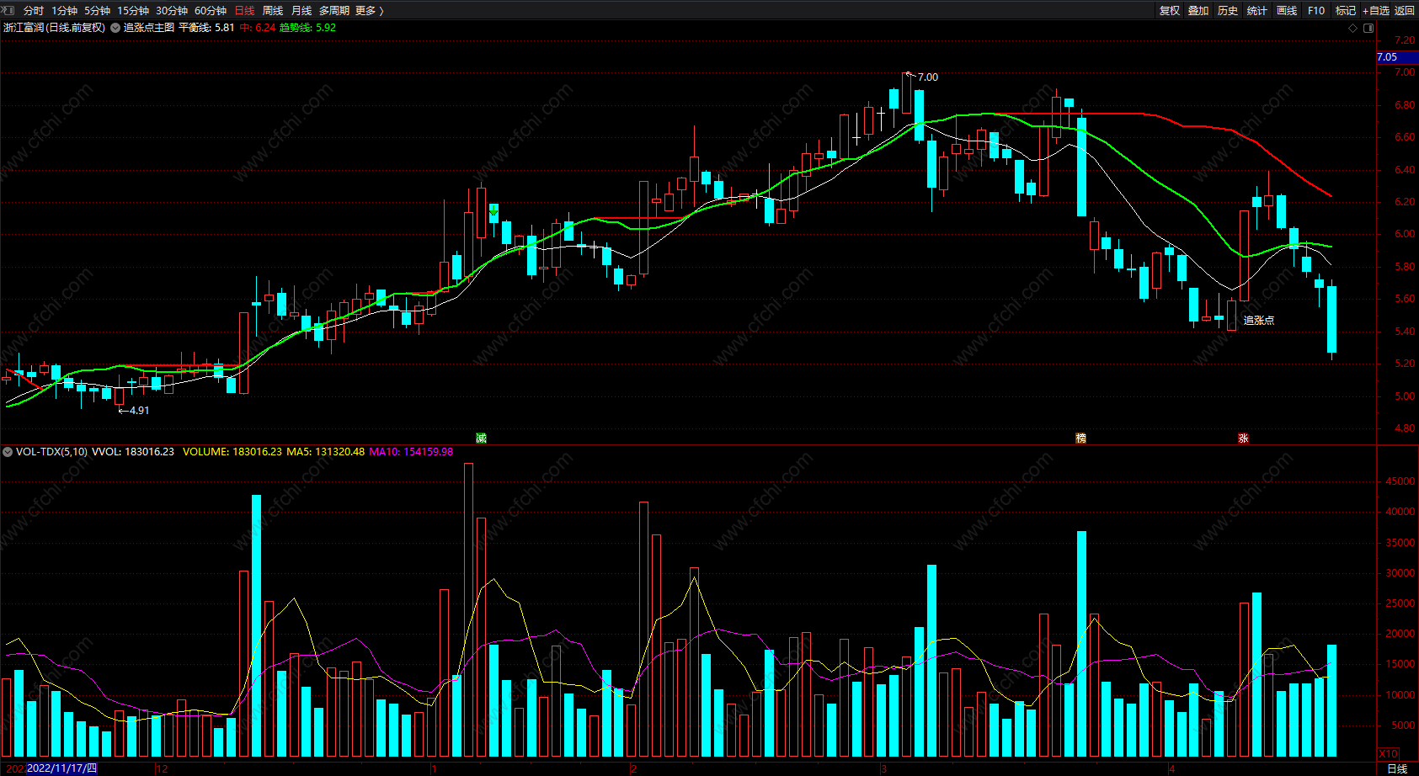Image resolution: width=1419 pixels, height=776 pixels.
Task: Click the diamond icon above price axis
Action: (x=1353, y=28)
